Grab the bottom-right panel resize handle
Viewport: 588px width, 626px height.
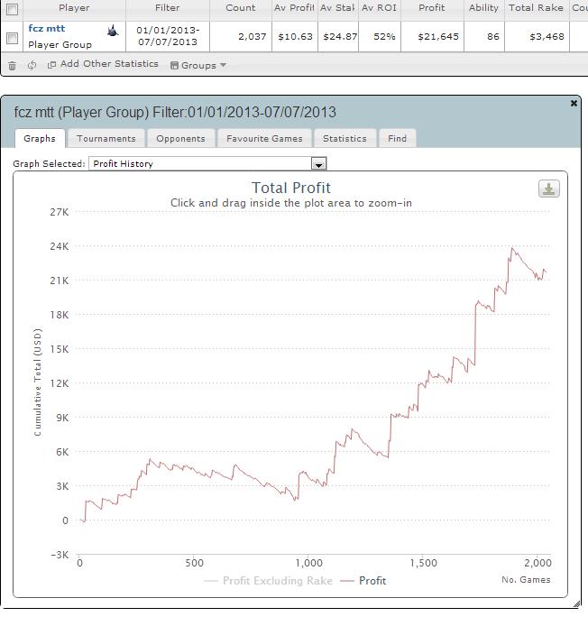[x=576, y=604]
